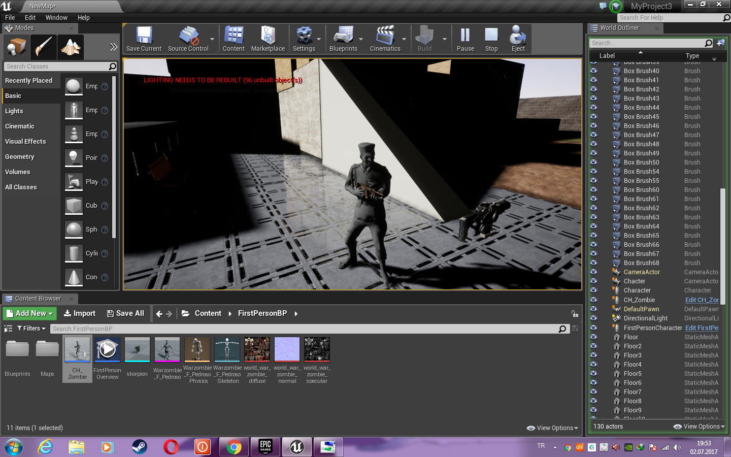The width and height of the screenshot is (731, 457).
Task: Expand the hidden Modes toolbar chevrons
Action: (113, 47)
